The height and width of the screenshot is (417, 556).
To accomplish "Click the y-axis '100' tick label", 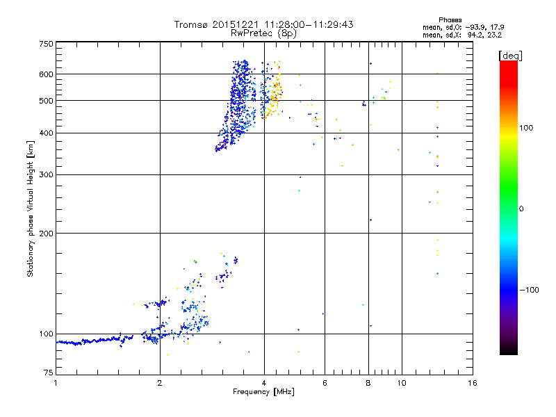I will tap(46, 334).
